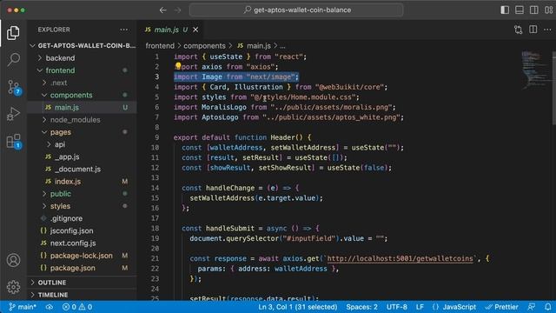
Task: Open Source Control view with 7 changes
Action: (14, 87)
